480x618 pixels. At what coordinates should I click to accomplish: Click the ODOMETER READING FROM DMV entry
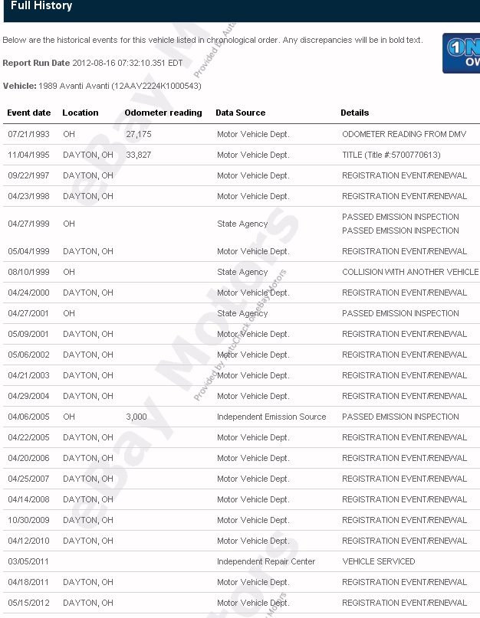(x=404, y=134)
